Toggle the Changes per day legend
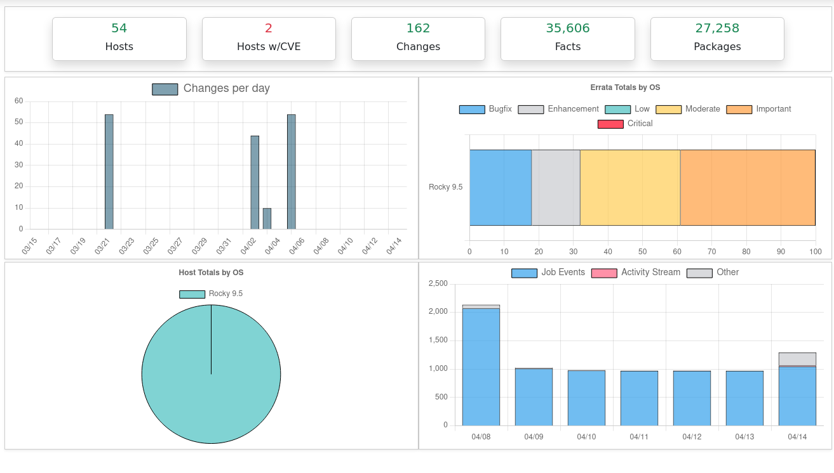Viewport: 834px width, 473px height. tap(211, 89)
